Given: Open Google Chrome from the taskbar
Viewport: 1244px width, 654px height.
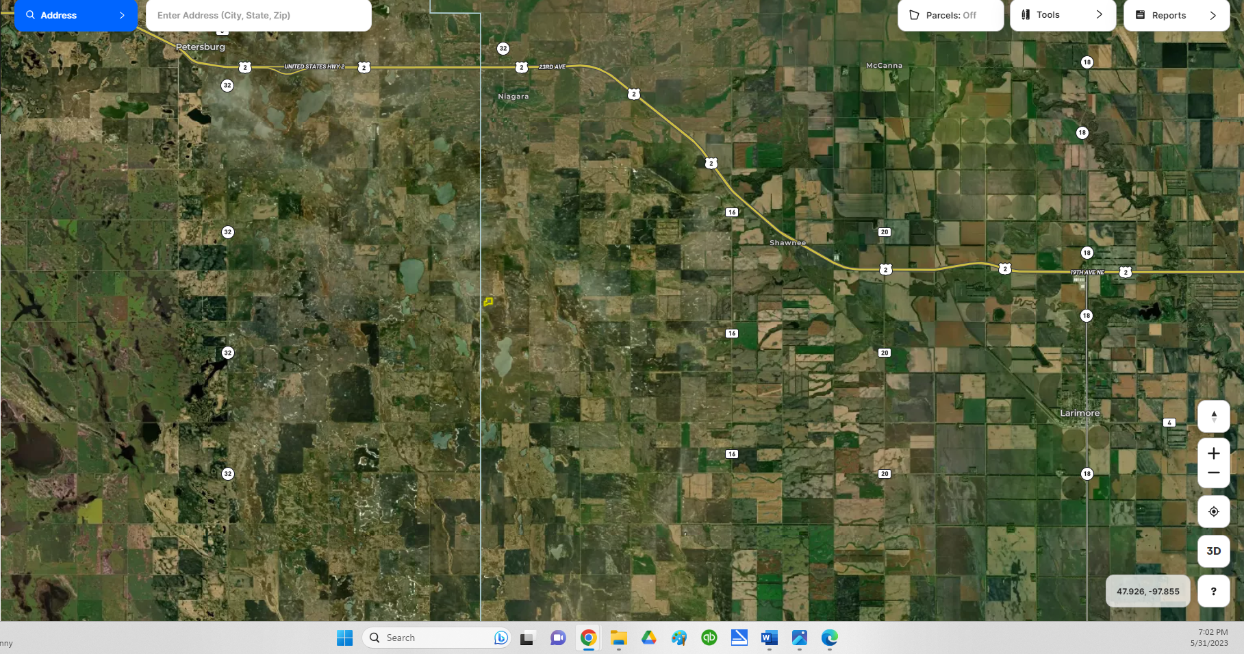Looking at the screenshot, I should [588, 638].
